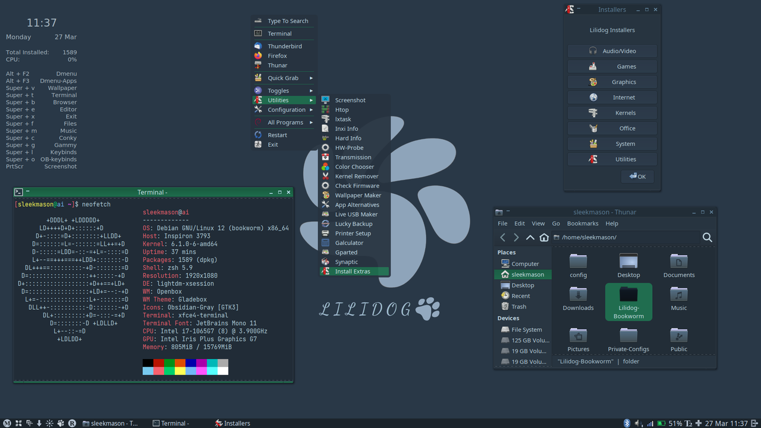
Task: Click volume icon in system tray
Action: (637, 423)
